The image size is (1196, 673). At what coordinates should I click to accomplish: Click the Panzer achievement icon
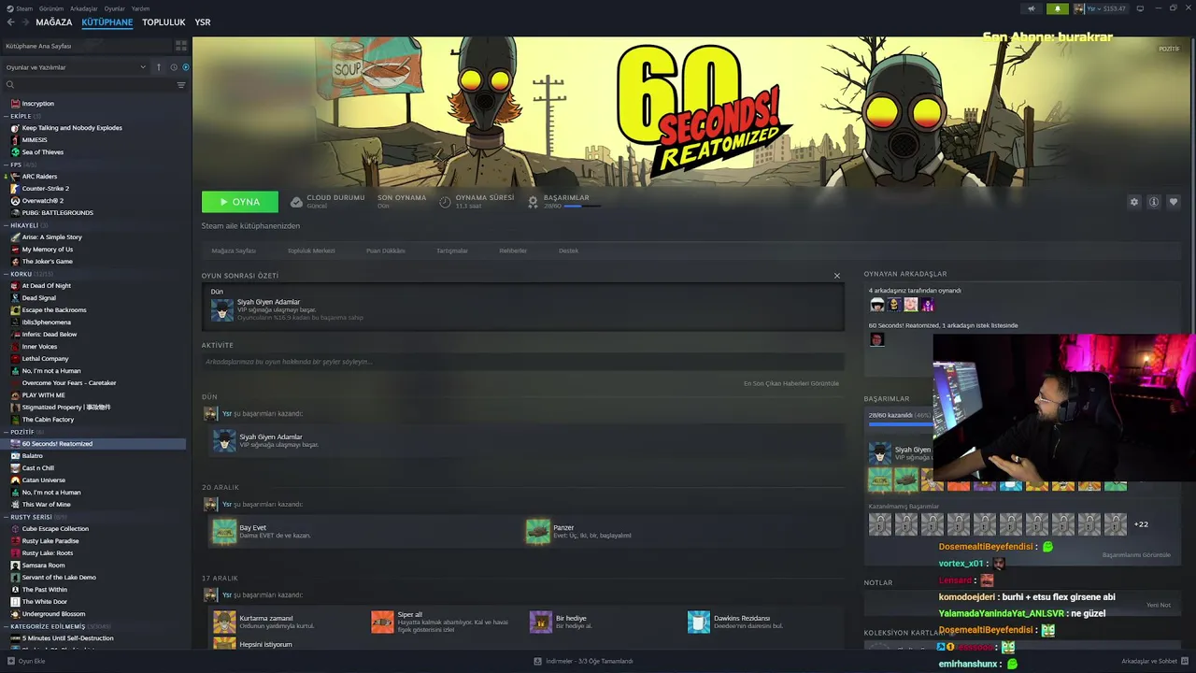(x=538, y=531)
